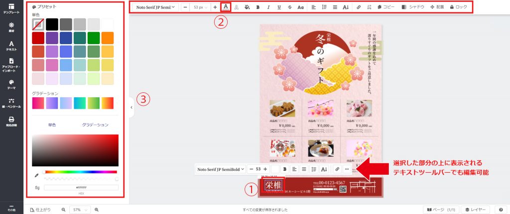Open the 宛名印刷 printing tool
The image size is (510, 214).
(x=11, y=121)
